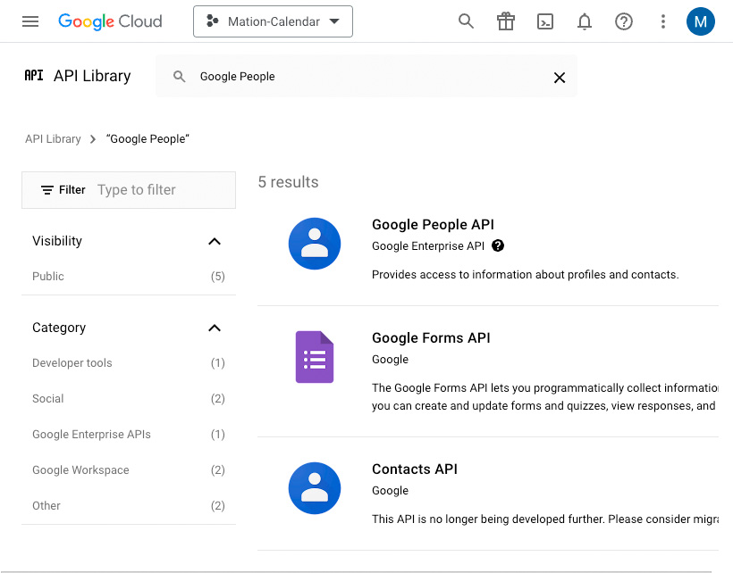
Task: Click the "Google Enterprise API" label text
Action: tap(428, 246)
